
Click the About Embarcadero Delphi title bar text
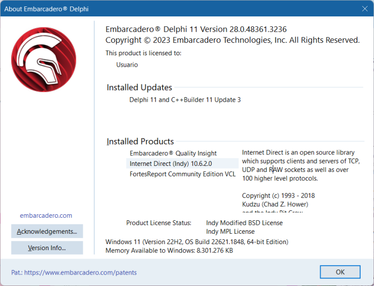46,9
